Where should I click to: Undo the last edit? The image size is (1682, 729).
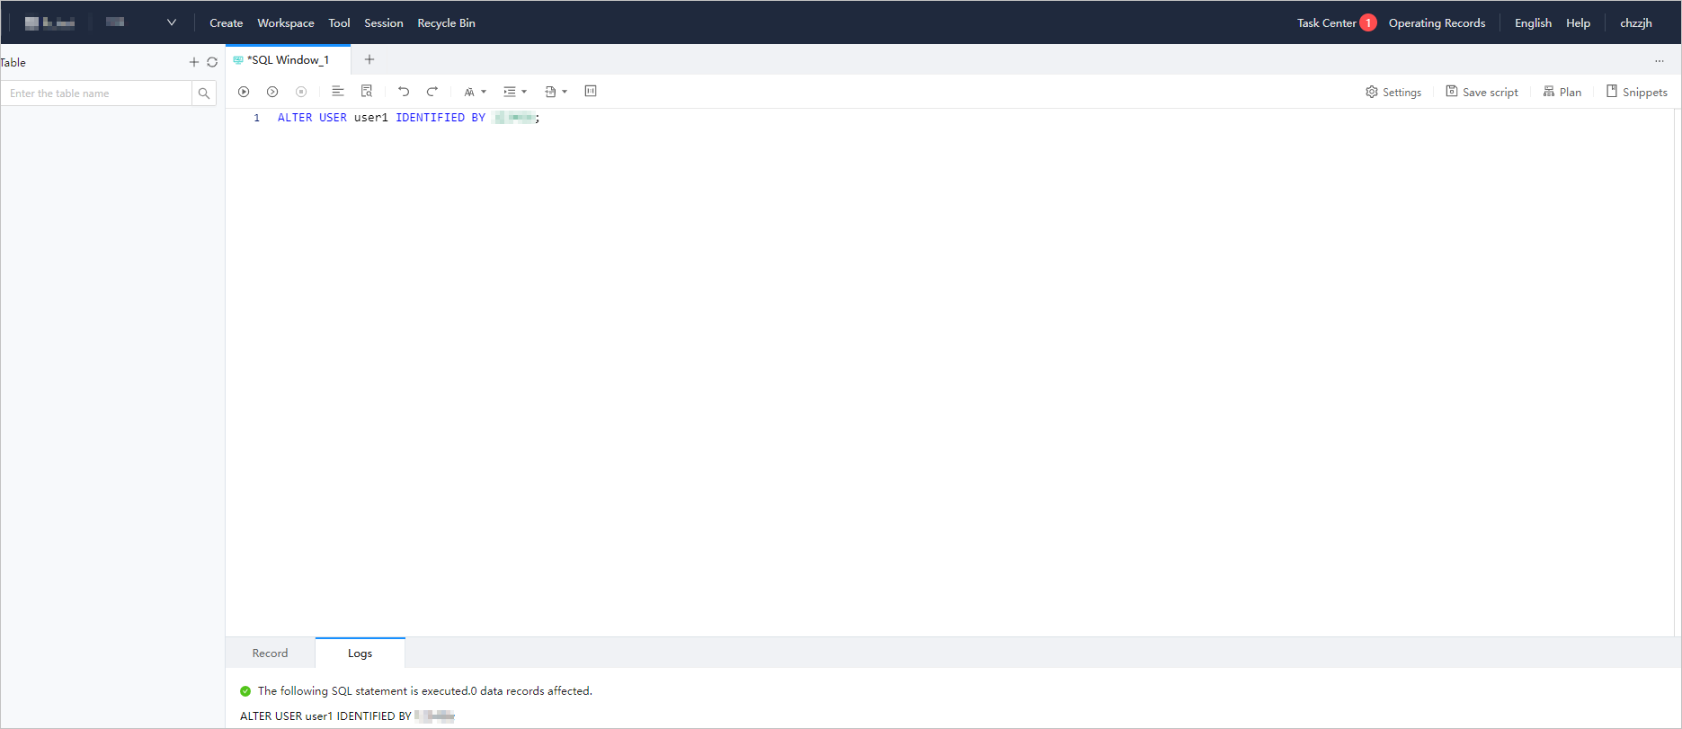[404, 91]
